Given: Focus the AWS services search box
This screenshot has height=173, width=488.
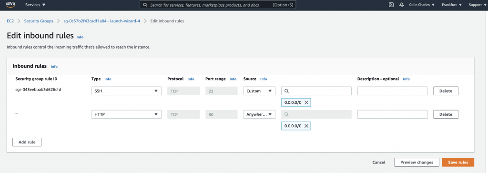Looking at the screenshot, I should click(218, 5).
